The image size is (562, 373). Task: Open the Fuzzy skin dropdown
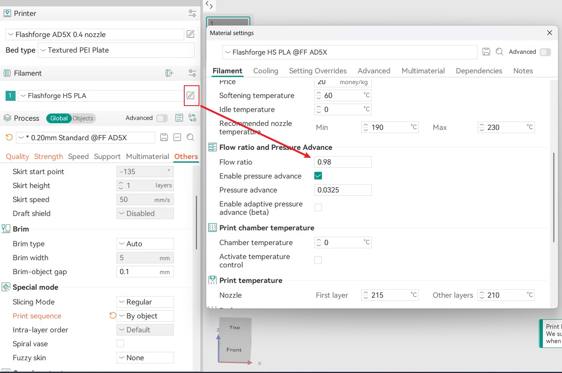pyautogui.click(x=145, y=358)
